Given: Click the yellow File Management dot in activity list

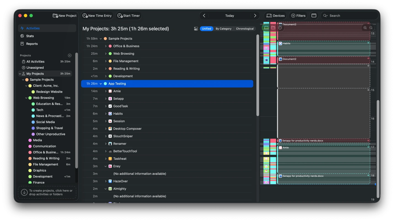Looking at the screenshot, I should [110, 61].
